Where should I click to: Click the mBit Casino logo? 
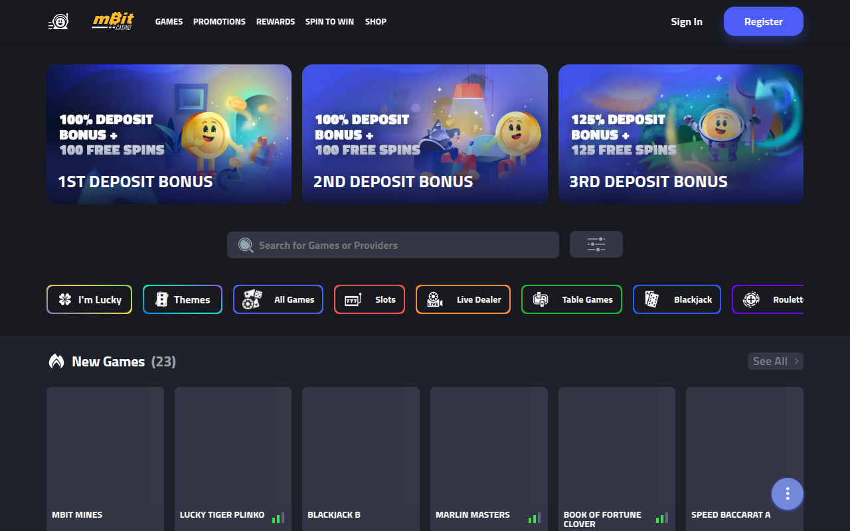[x=113, y=21]
